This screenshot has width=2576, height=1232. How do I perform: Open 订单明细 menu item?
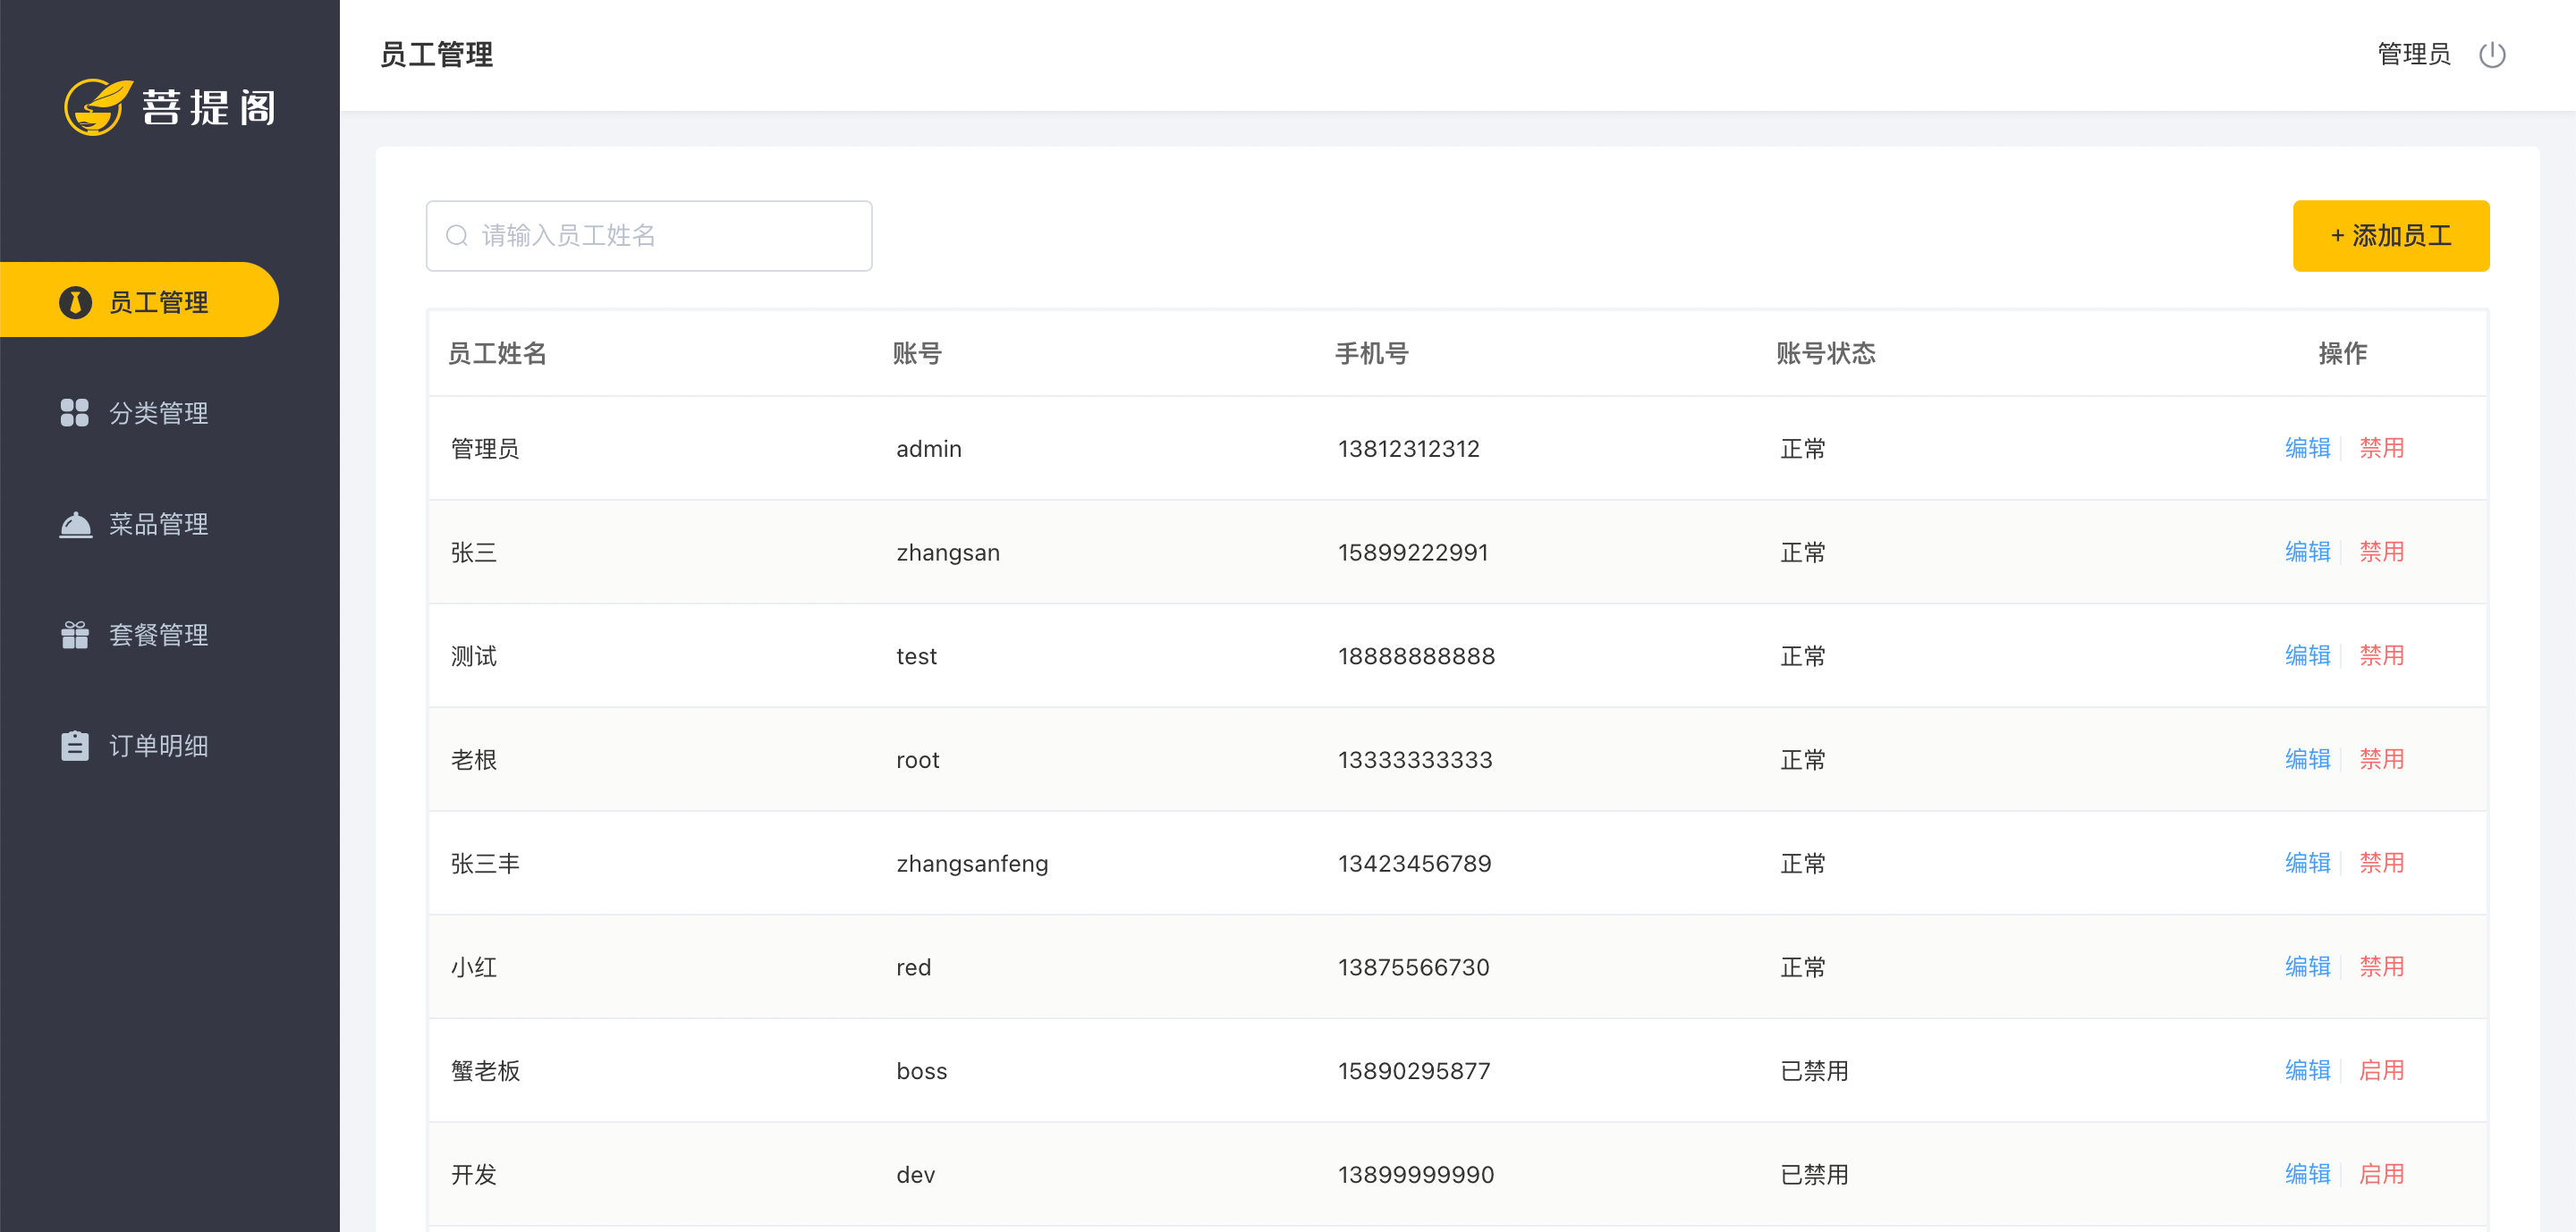point(158,746)
